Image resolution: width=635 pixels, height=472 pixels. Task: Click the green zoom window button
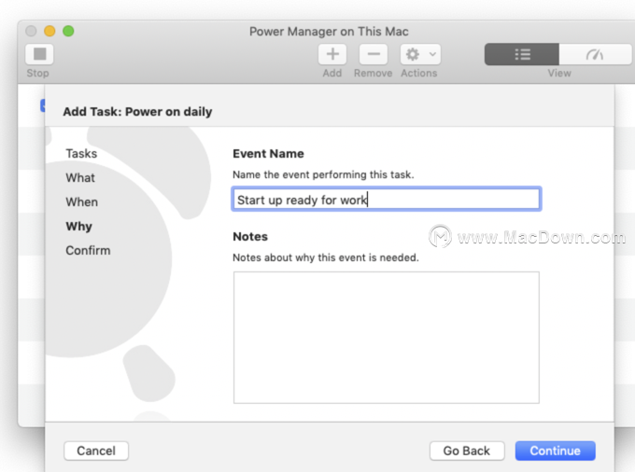pos(68,31)
